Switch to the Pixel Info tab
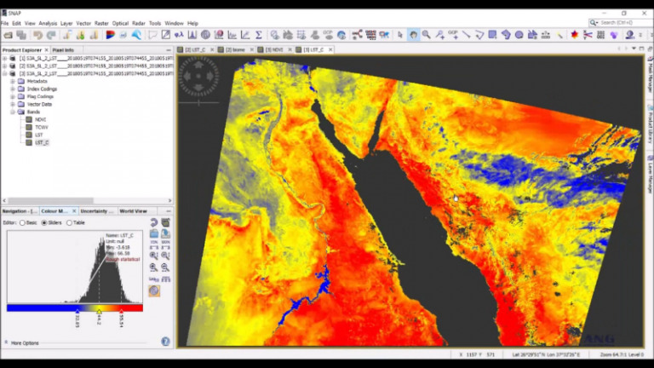Image resolution: width=654 pixels, height=368 pixels. pyautogui.click(x=63, y=50)
